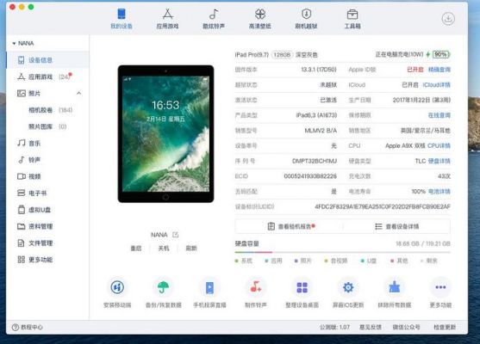The image size is (480, 344).
Task: Click the download manager icon at top right
Action: click(448, 19)
